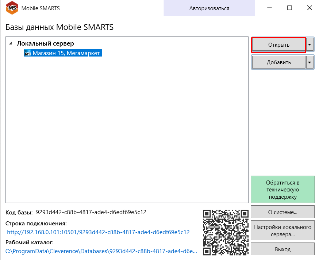319x260 pixels.
Task: Click Обратиться в техническую поддержку
Action: click(283, 190)
